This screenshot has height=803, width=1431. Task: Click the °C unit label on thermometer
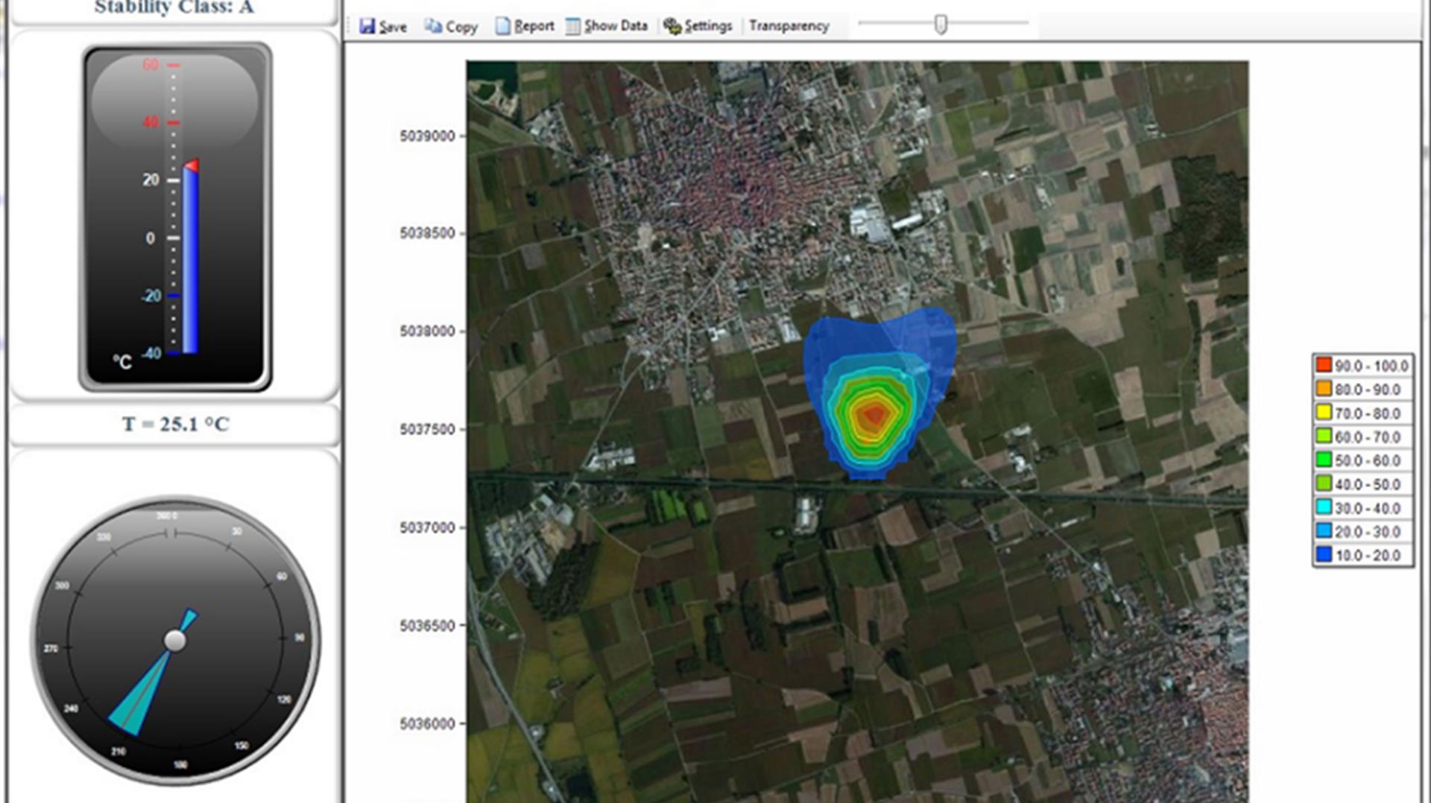(x=122, y=362)
